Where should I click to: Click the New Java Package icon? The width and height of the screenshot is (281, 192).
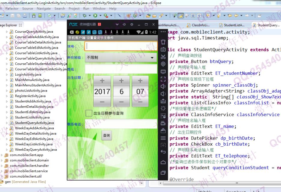tap(128, 16)
